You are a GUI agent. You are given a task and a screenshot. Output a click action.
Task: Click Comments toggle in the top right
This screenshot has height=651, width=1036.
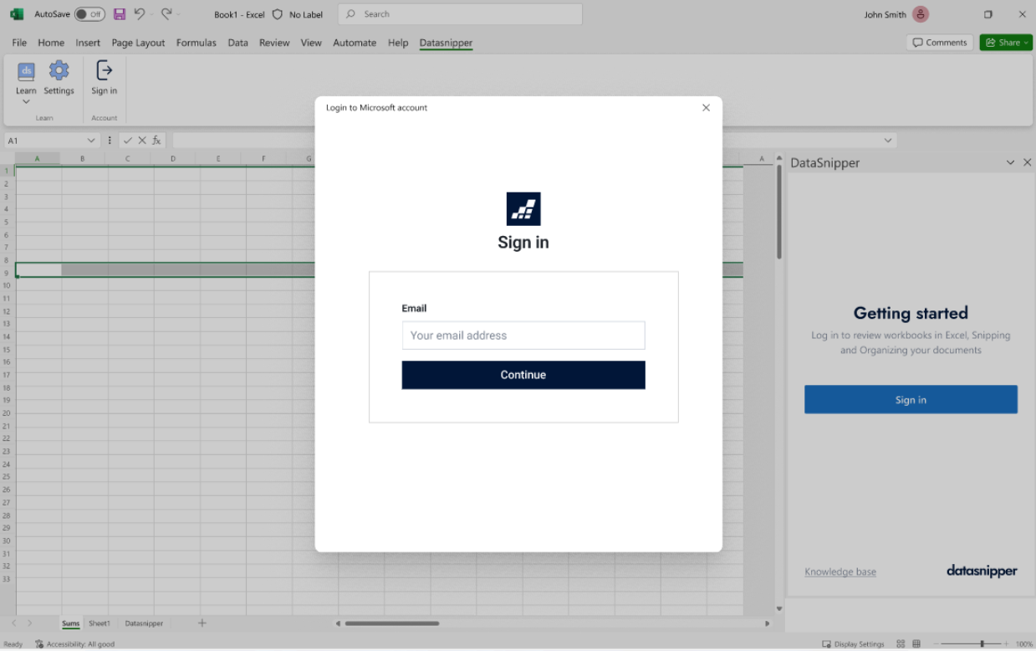tap(940, 42)
